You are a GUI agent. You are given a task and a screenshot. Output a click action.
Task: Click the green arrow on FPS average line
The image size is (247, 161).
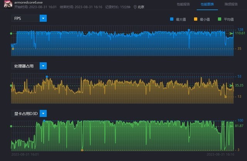(x=231, y=34)
